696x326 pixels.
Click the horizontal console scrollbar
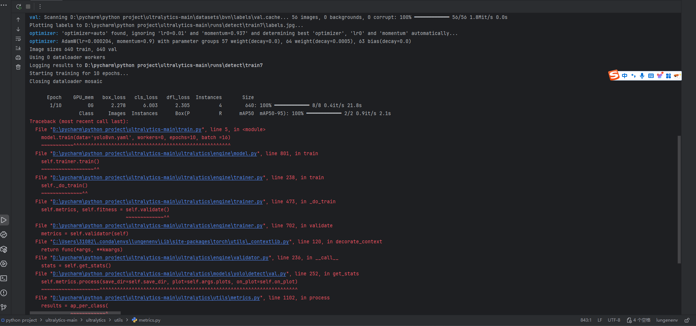click(75, 313)
